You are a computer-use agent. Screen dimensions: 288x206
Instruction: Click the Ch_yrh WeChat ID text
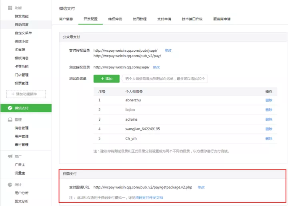pyautogui.click(x=131, y=138)
